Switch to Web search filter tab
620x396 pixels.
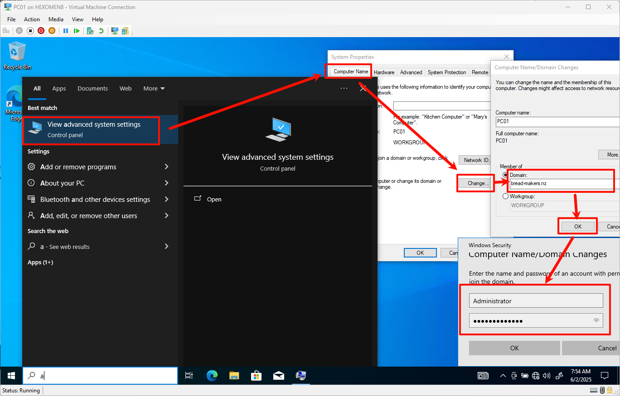[x=126, y=89]
